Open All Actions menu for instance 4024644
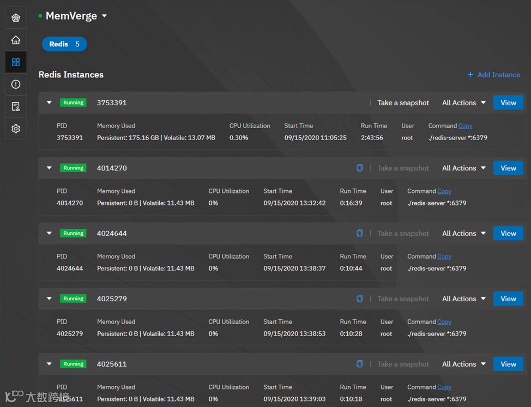The image size is (531, 407). point(464,233)
